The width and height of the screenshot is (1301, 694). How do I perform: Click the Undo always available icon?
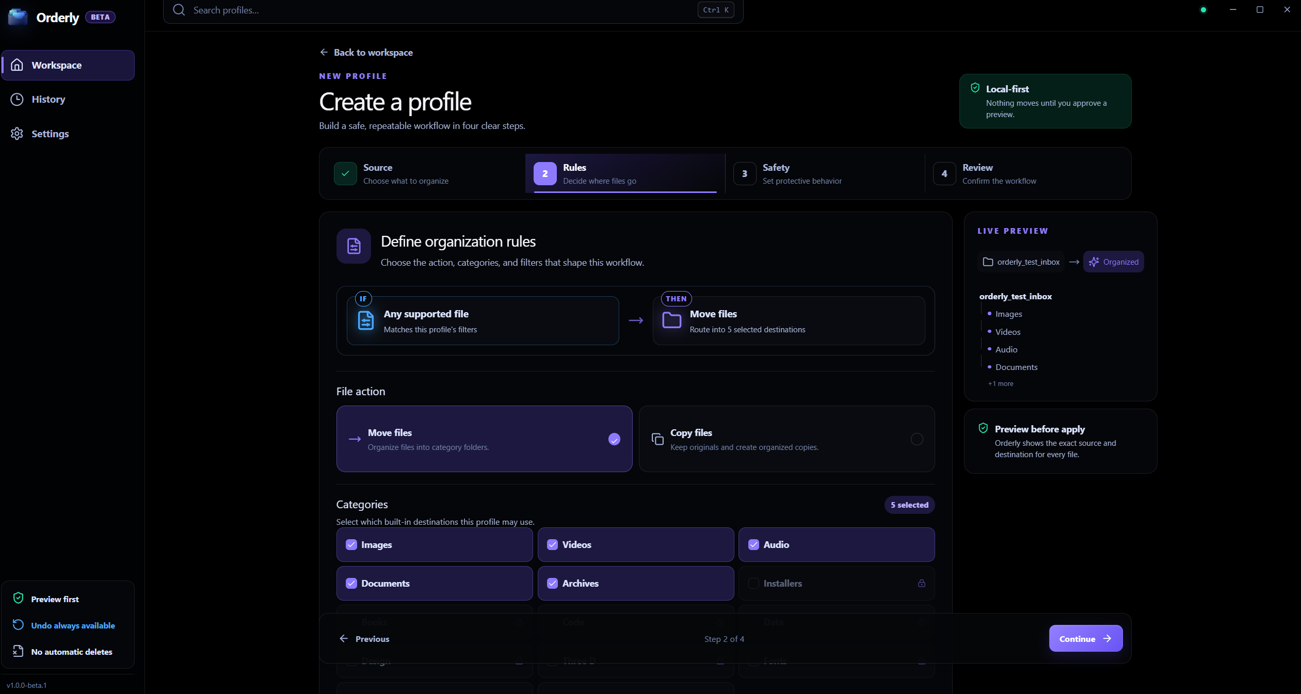18,625
